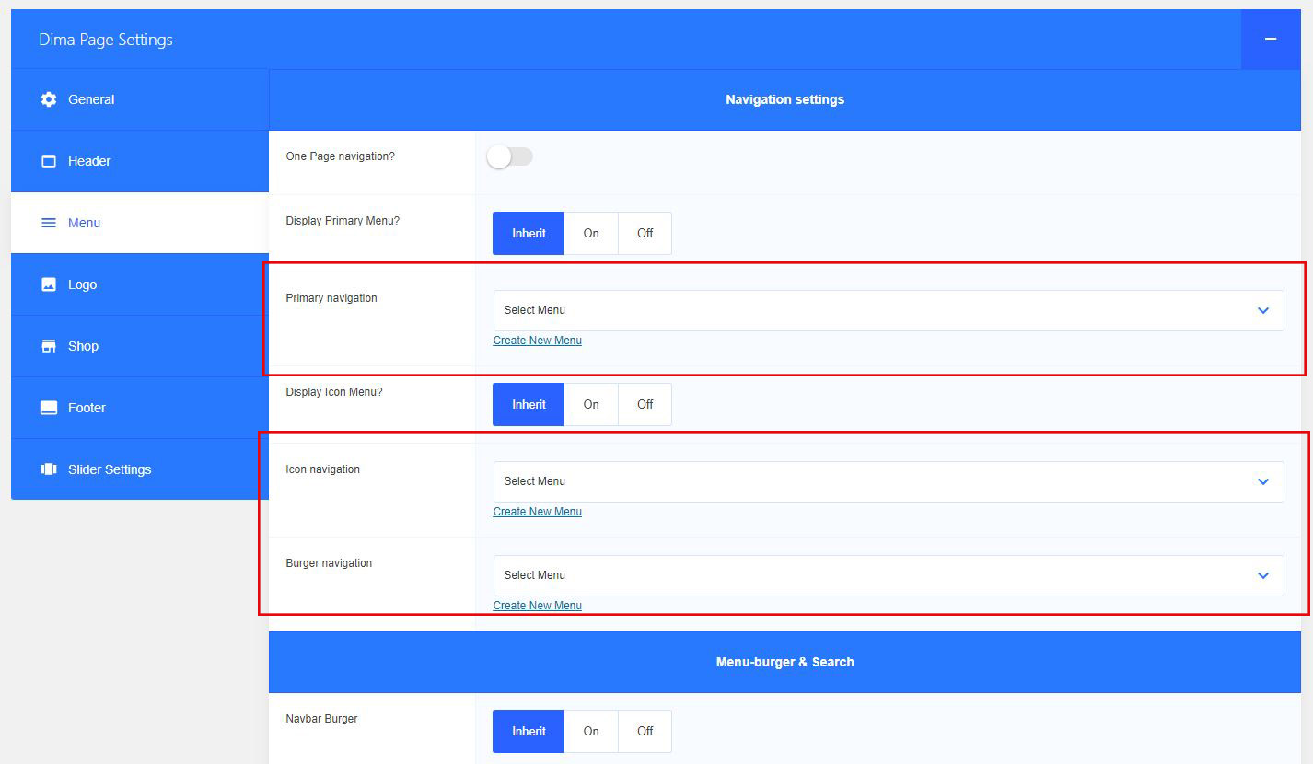Viewport: 1313px width, 764px height.
Task: Switch to the Header tab
Action: pyautogui.click(x=140, y=161)
